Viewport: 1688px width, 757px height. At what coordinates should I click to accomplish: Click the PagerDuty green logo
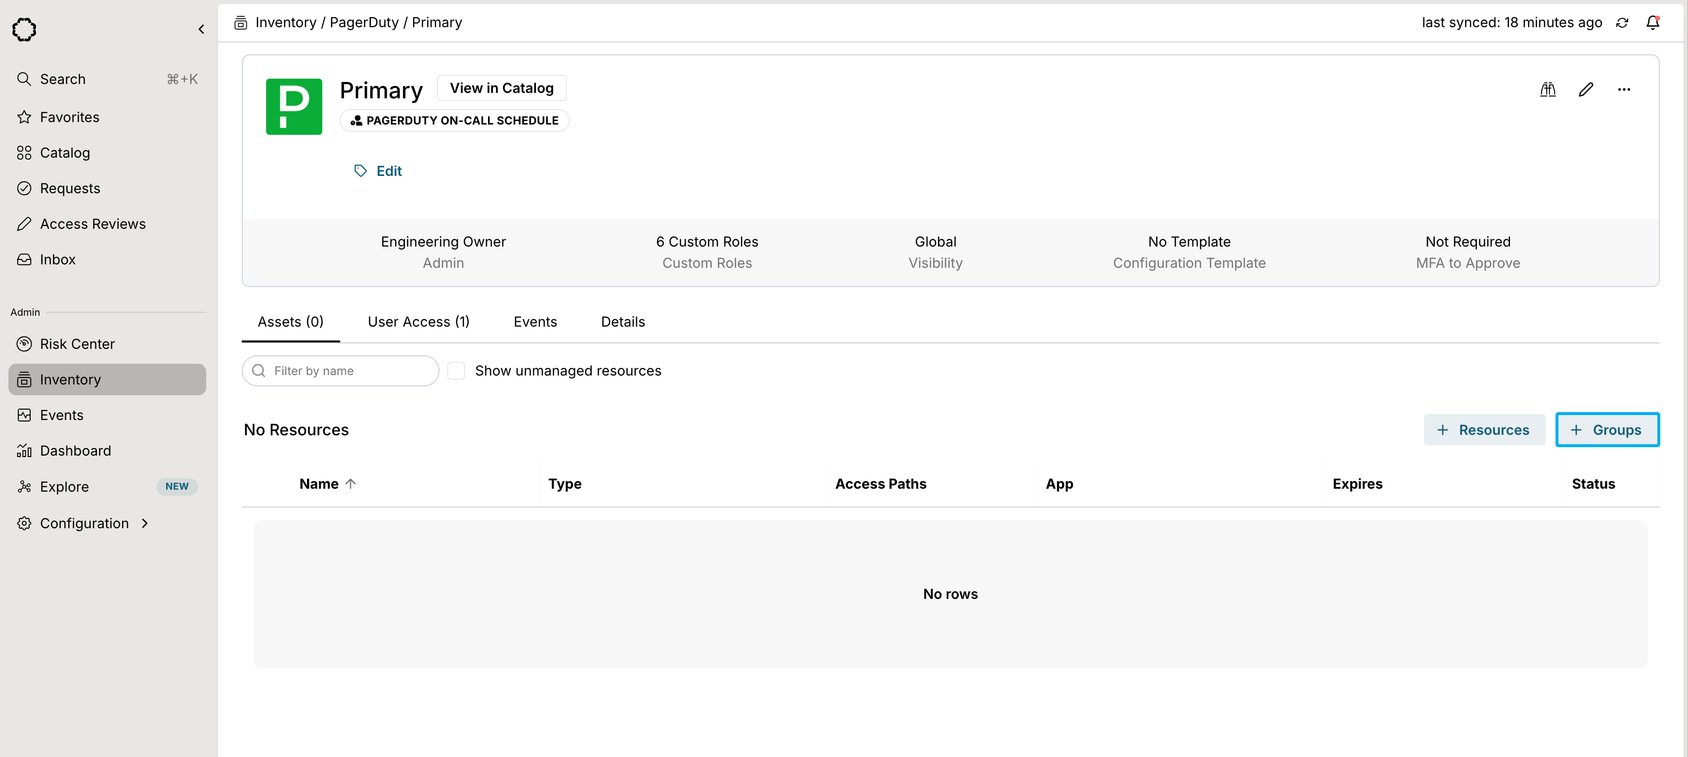click(x=294, y=107)
